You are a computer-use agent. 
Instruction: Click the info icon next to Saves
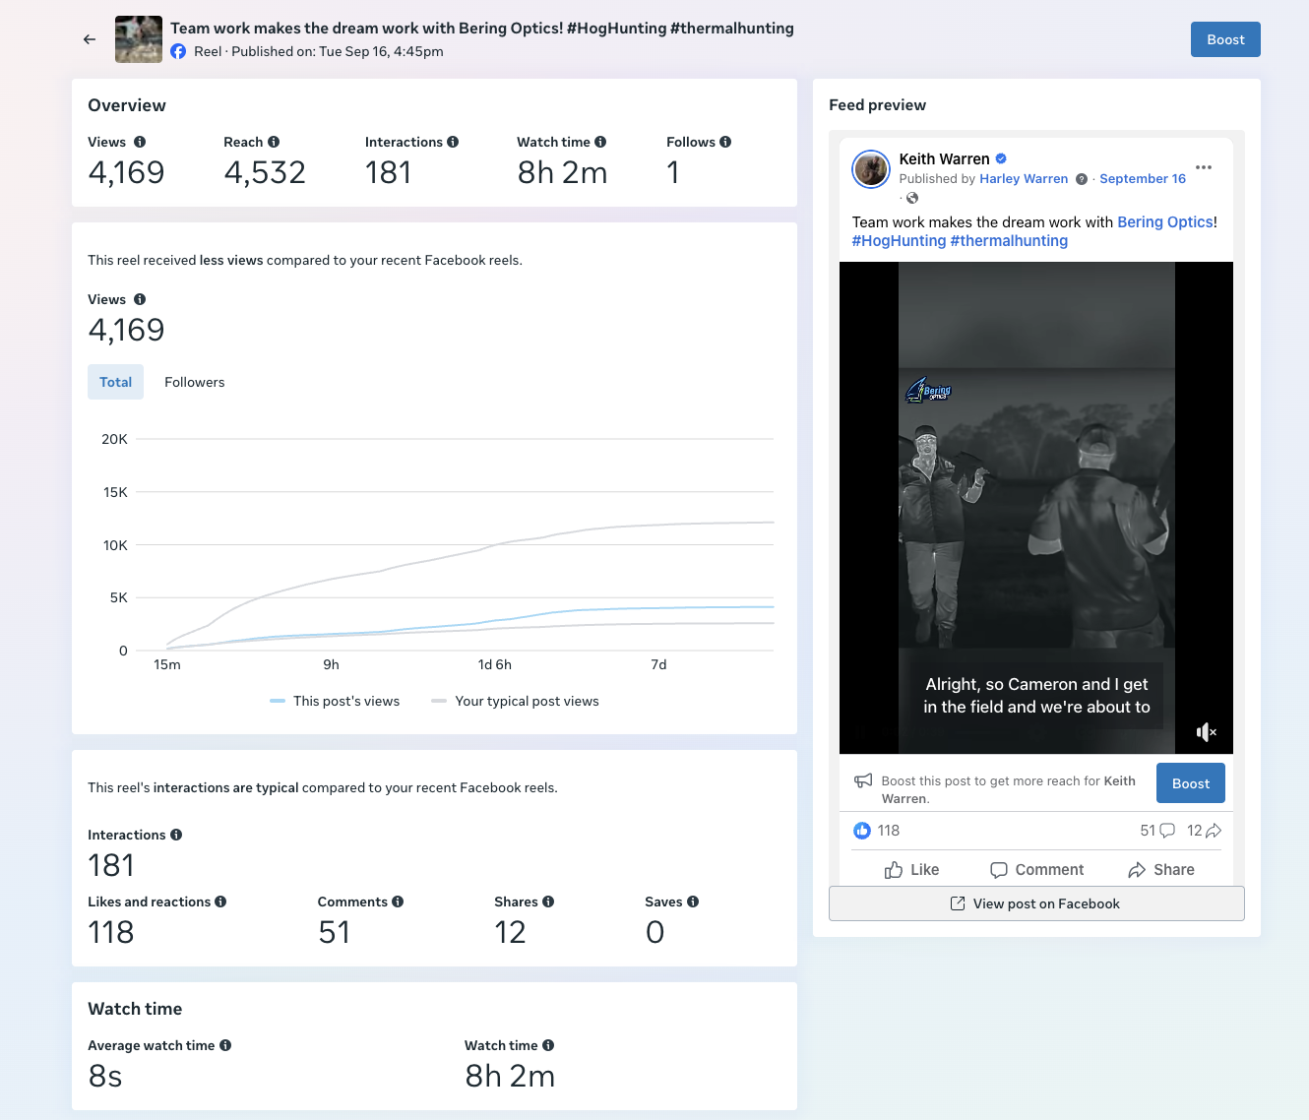point(693,902)
